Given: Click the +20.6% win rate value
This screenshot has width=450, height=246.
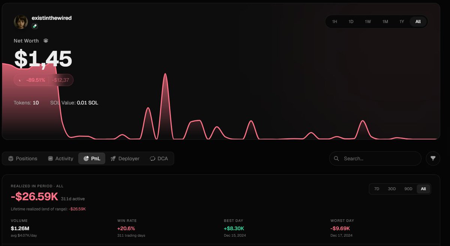Looking at the screenshot, I should (126, 228).
